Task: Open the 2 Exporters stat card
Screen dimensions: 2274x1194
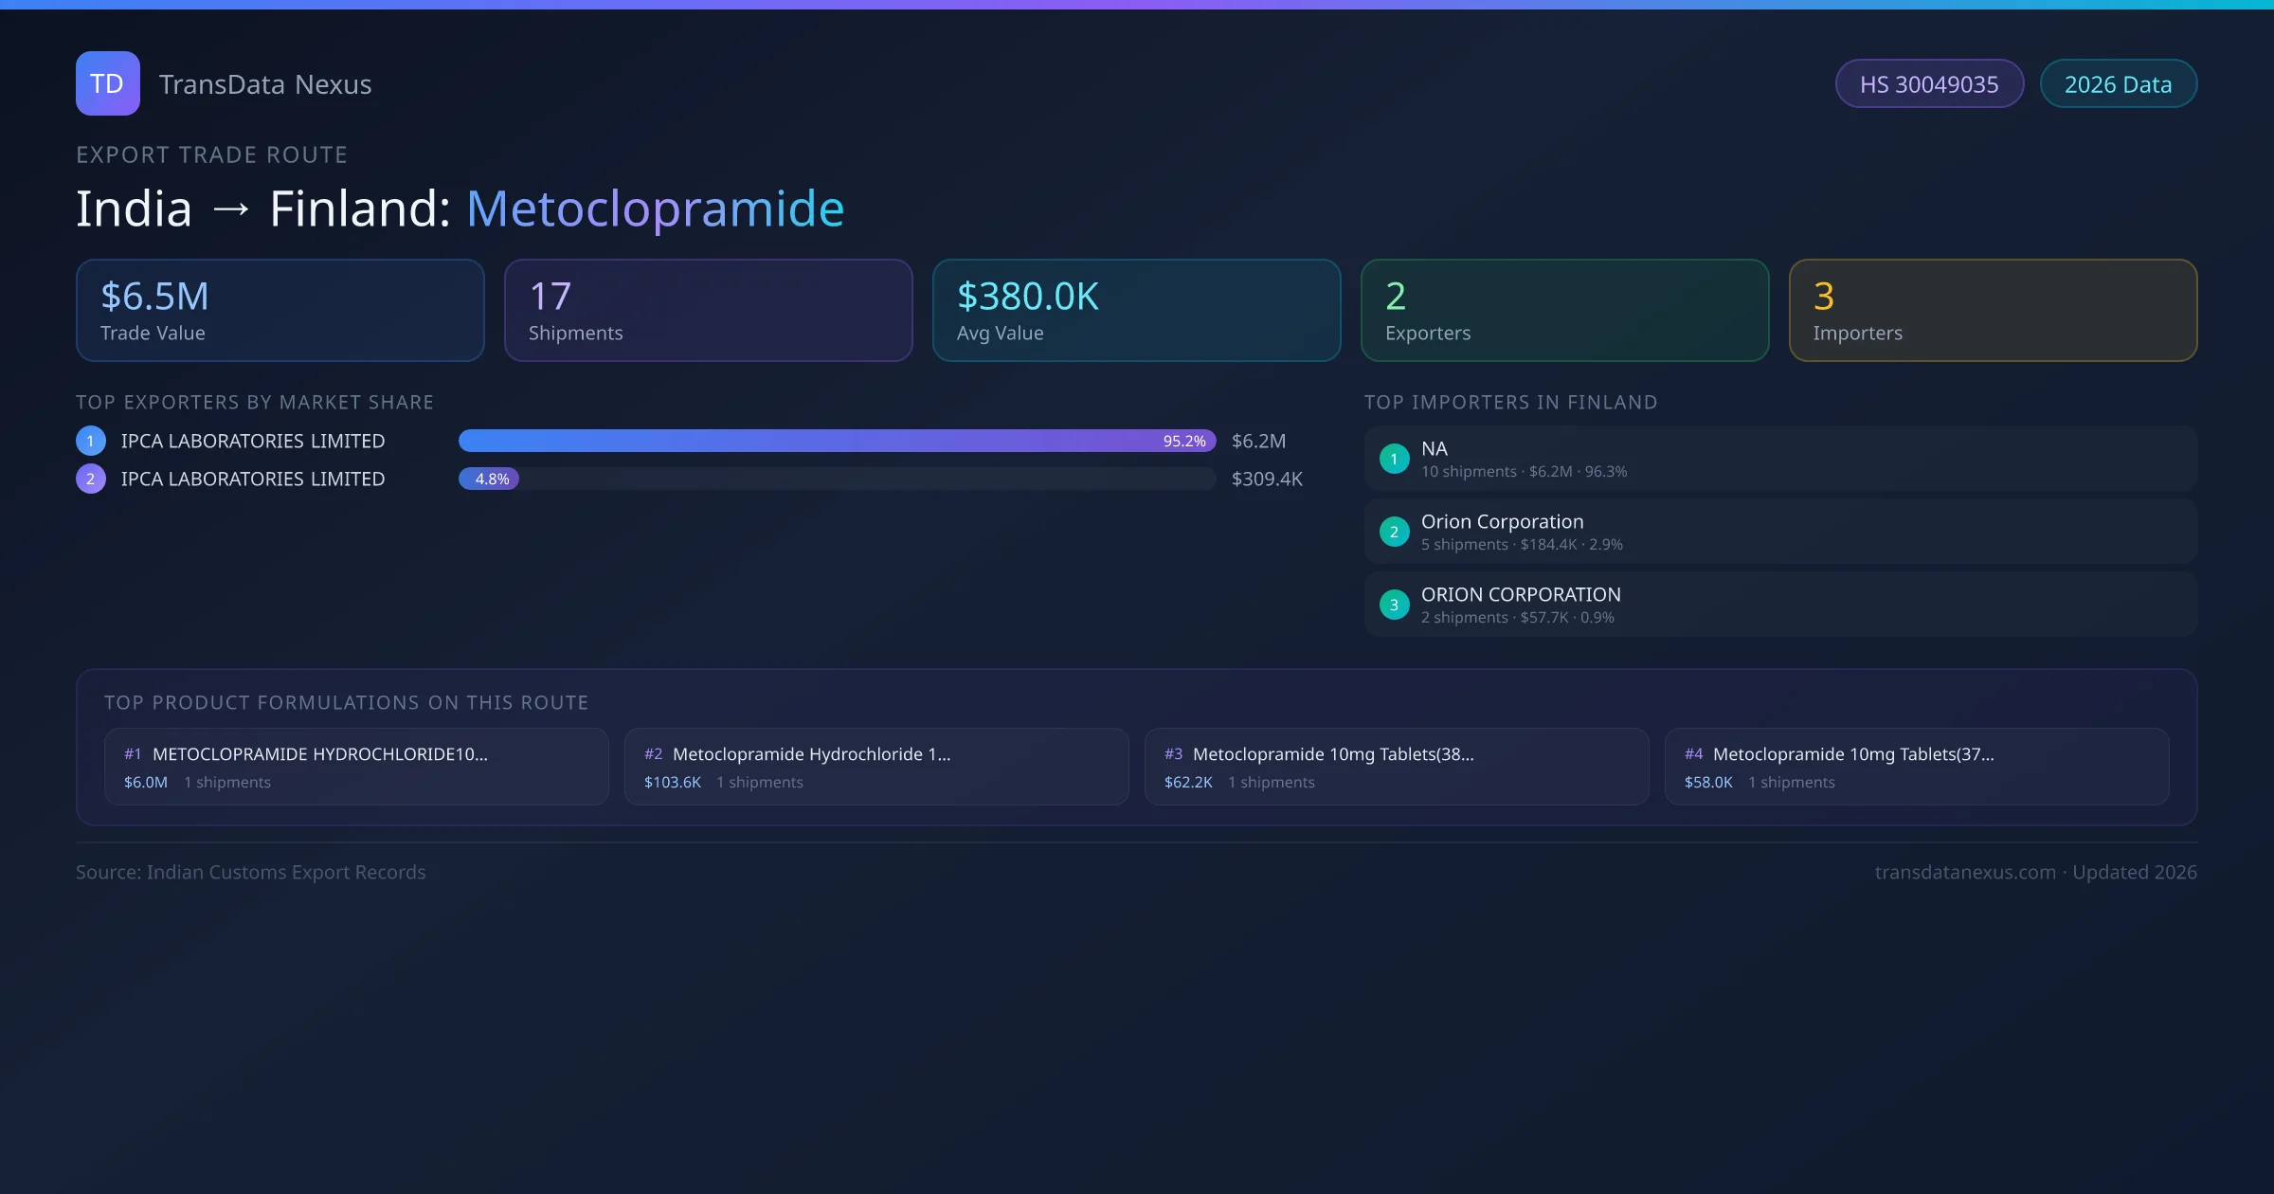Action: pos(1564,311)
